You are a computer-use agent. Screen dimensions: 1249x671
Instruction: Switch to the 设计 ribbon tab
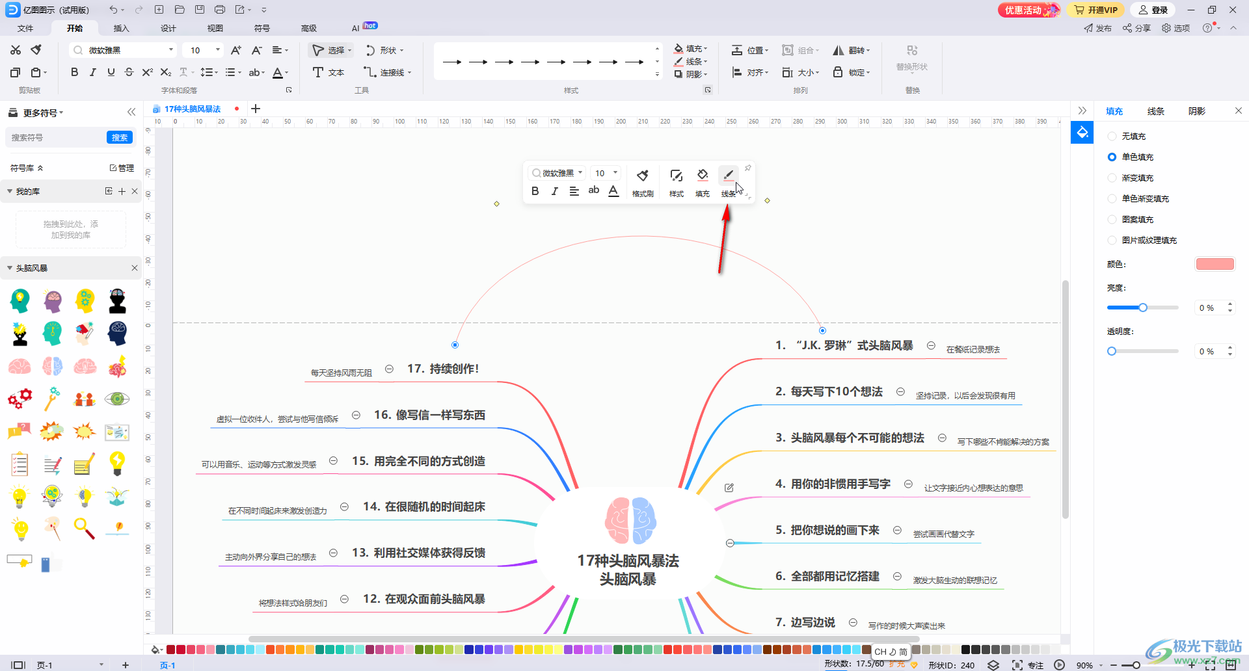[x=168, y=28]
